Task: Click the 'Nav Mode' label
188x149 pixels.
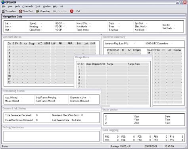Action: (x=82, y=27)
